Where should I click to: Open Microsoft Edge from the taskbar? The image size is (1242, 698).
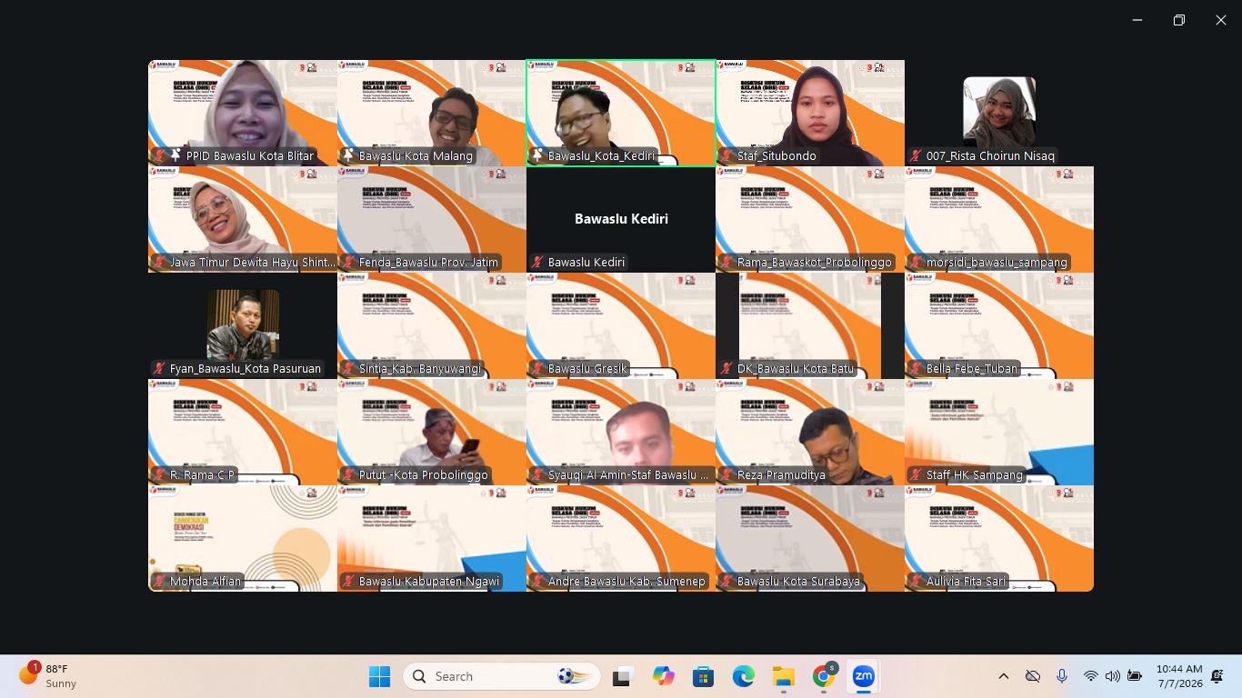click(744, 676)
